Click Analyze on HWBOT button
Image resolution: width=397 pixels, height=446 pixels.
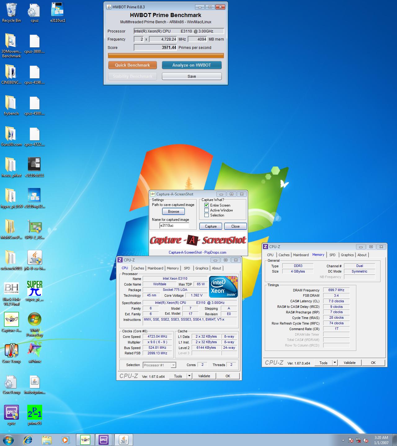[x=192, y=65]
